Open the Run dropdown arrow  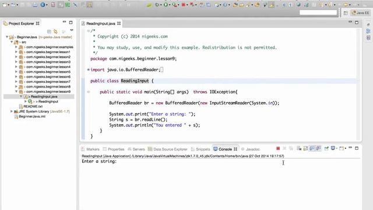tap(170, 5)
